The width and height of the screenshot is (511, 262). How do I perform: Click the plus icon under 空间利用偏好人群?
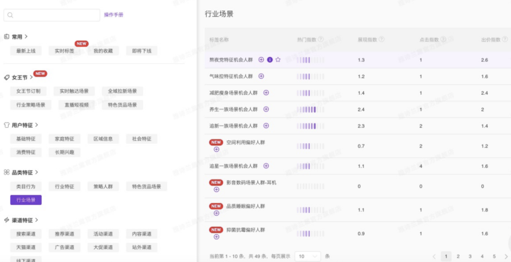[216, 149]
